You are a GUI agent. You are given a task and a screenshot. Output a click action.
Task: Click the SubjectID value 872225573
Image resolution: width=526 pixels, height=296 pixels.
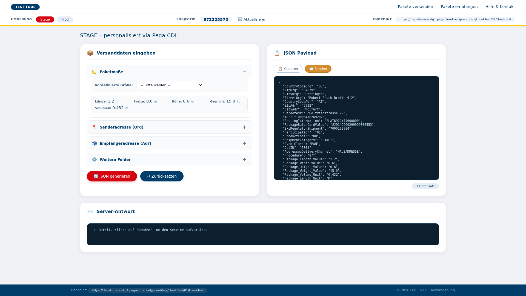(216, 19)
